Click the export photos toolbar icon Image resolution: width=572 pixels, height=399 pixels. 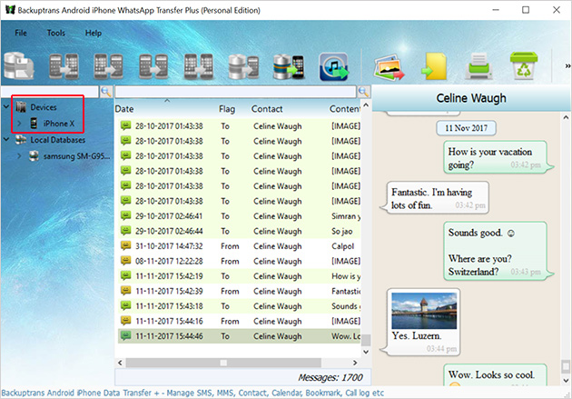(x=390, y=67)
